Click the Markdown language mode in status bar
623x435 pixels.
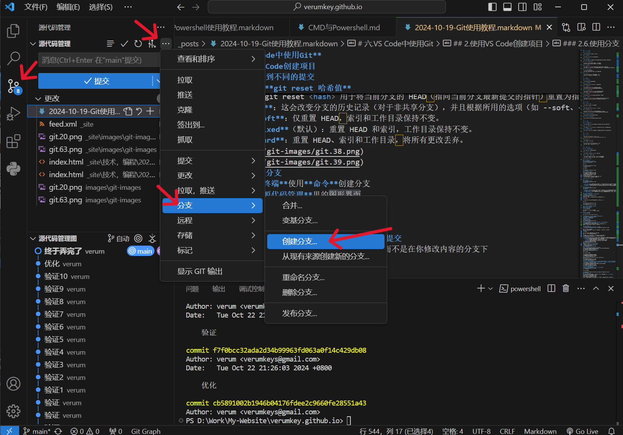click(x=540, y=431)
